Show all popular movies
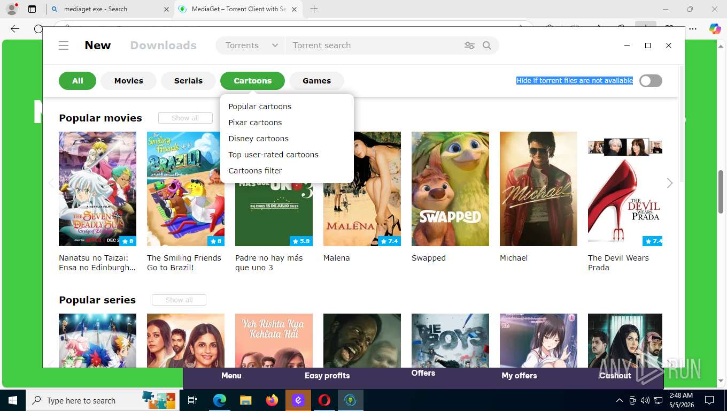This screenshot has height=411, width=727. pyautogui.click(x=185, y=118)
